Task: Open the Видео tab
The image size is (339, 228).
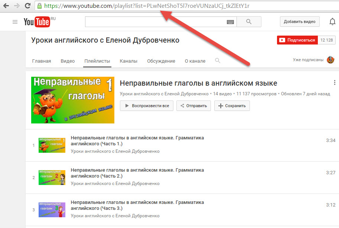Action: (68, 61)
